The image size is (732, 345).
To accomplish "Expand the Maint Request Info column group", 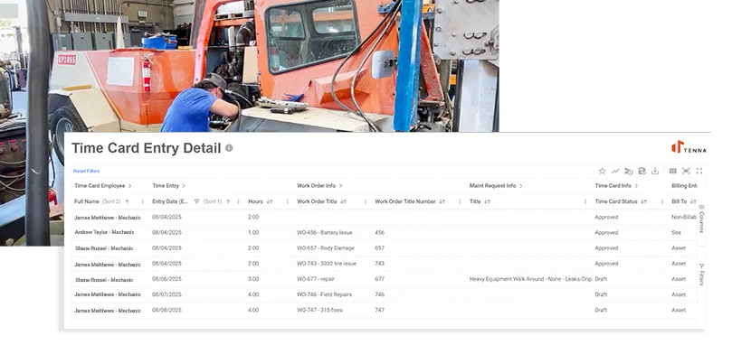I will click(521, 185).
